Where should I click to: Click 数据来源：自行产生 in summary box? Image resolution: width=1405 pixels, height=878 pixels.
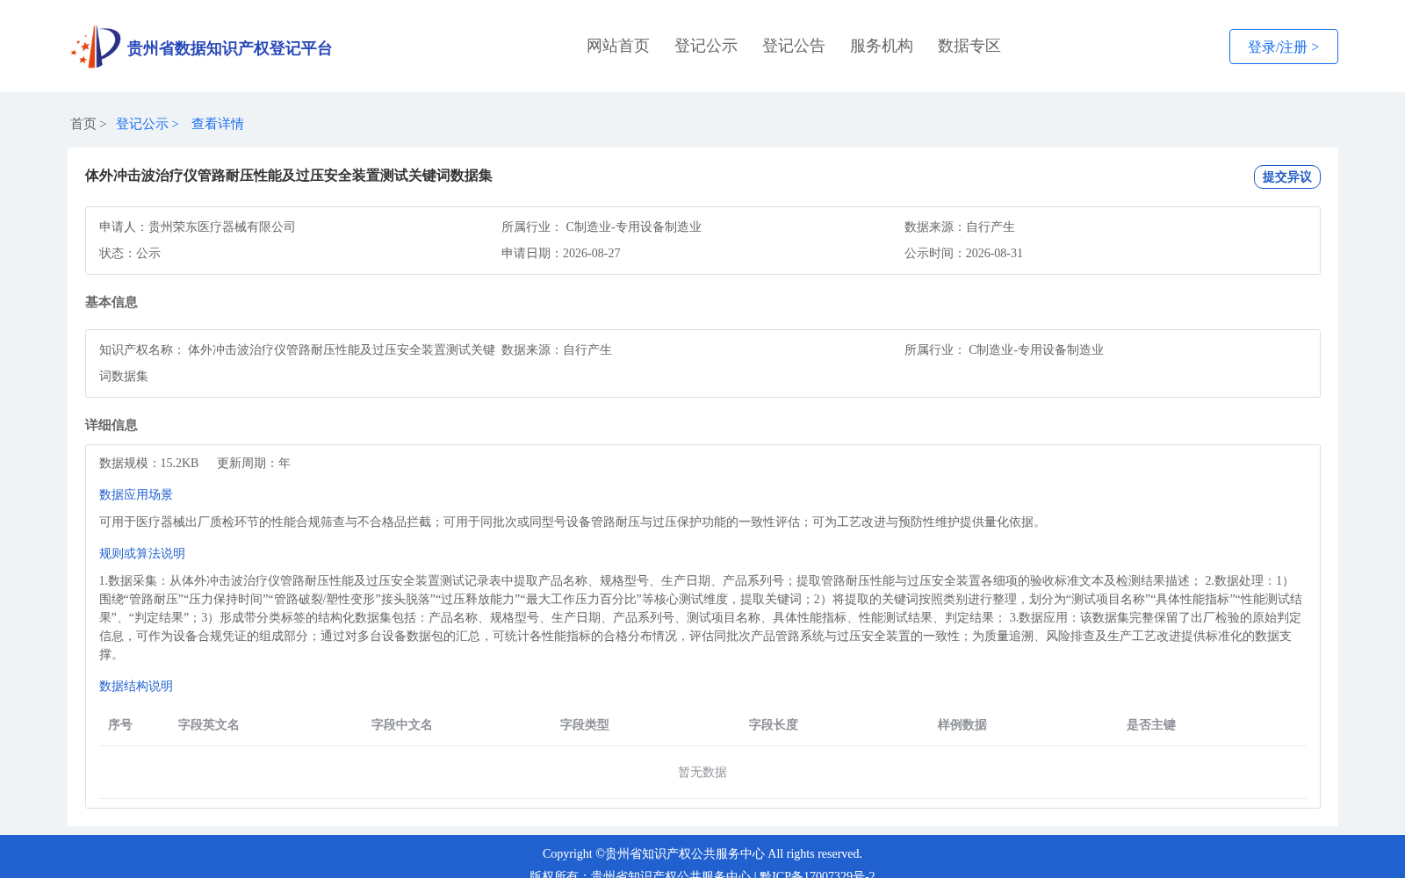coord(960,227)
